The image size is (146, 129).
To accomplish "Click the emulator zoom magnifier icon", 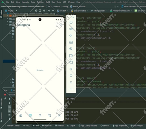I will (x=71, y=49).
